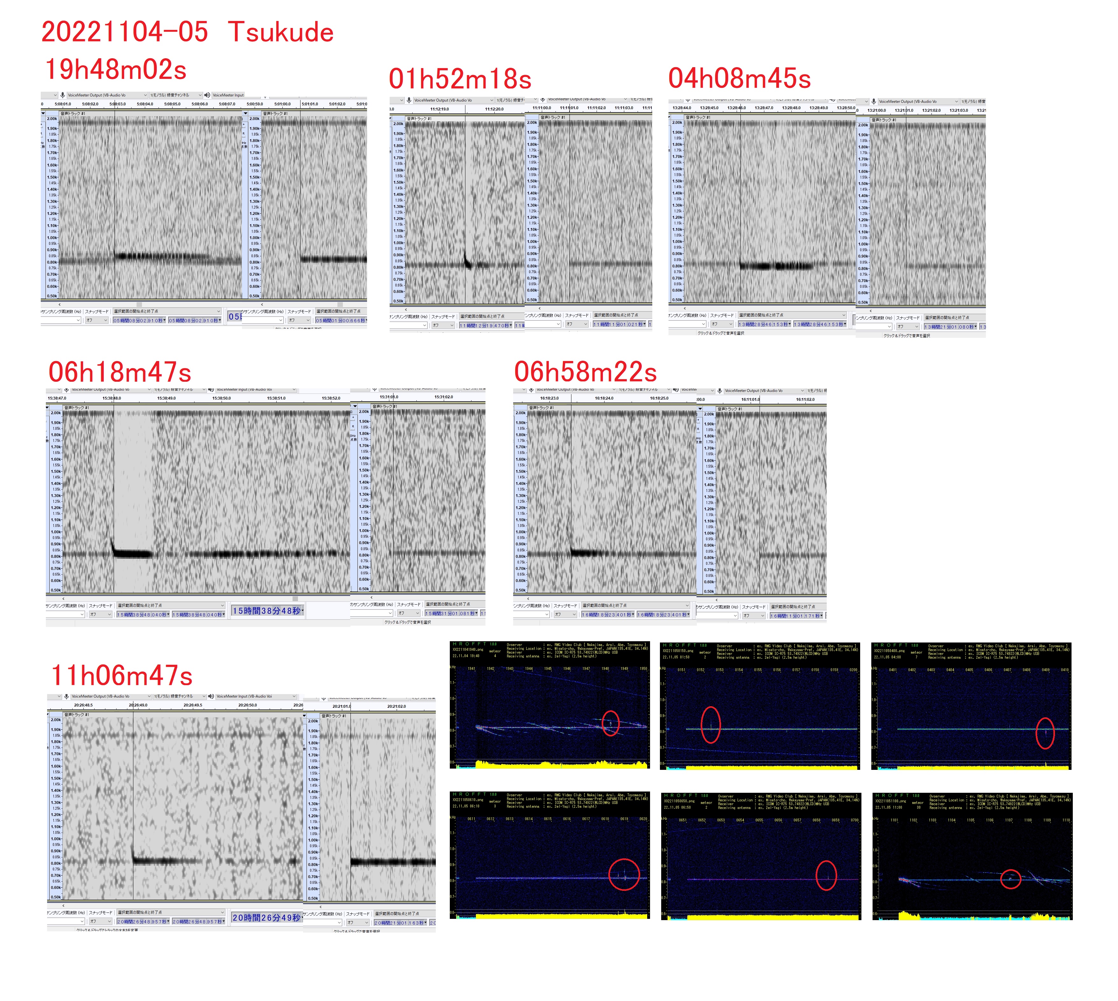Screen dimensions: 1118x1001
Task: Click speaker icon beside VoiceMeeter Input under 19h48m02s
Action: click(x=207, y=95)
